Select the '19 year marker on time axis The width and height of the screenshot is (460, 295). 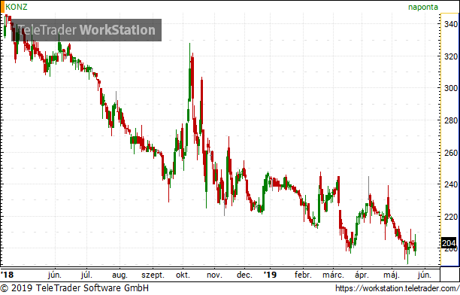point(270,275)
